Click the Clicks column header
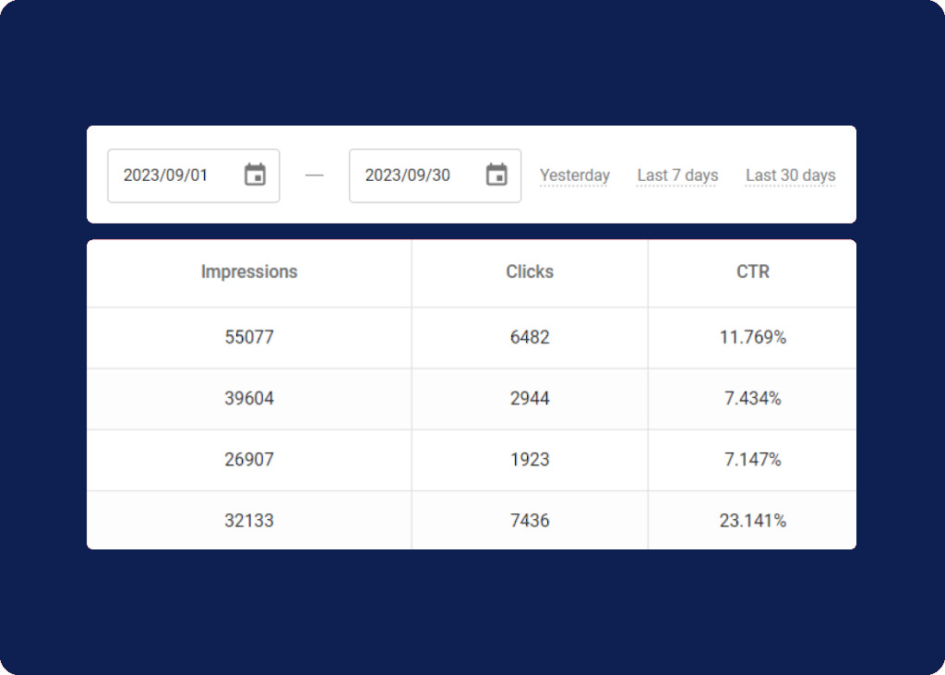 pos(530,271)
